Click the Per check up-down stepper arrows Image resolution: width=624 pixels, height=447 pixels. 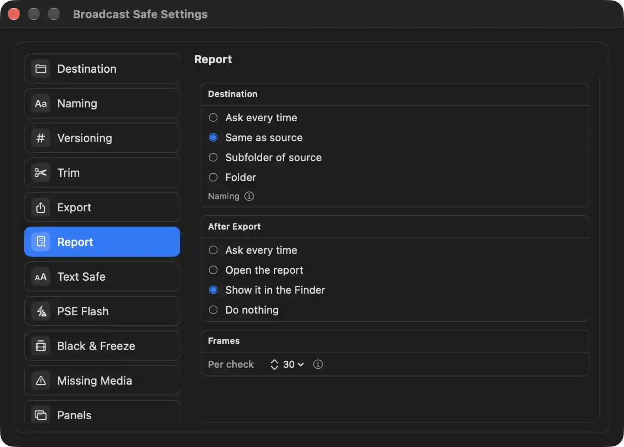point(274,364)
